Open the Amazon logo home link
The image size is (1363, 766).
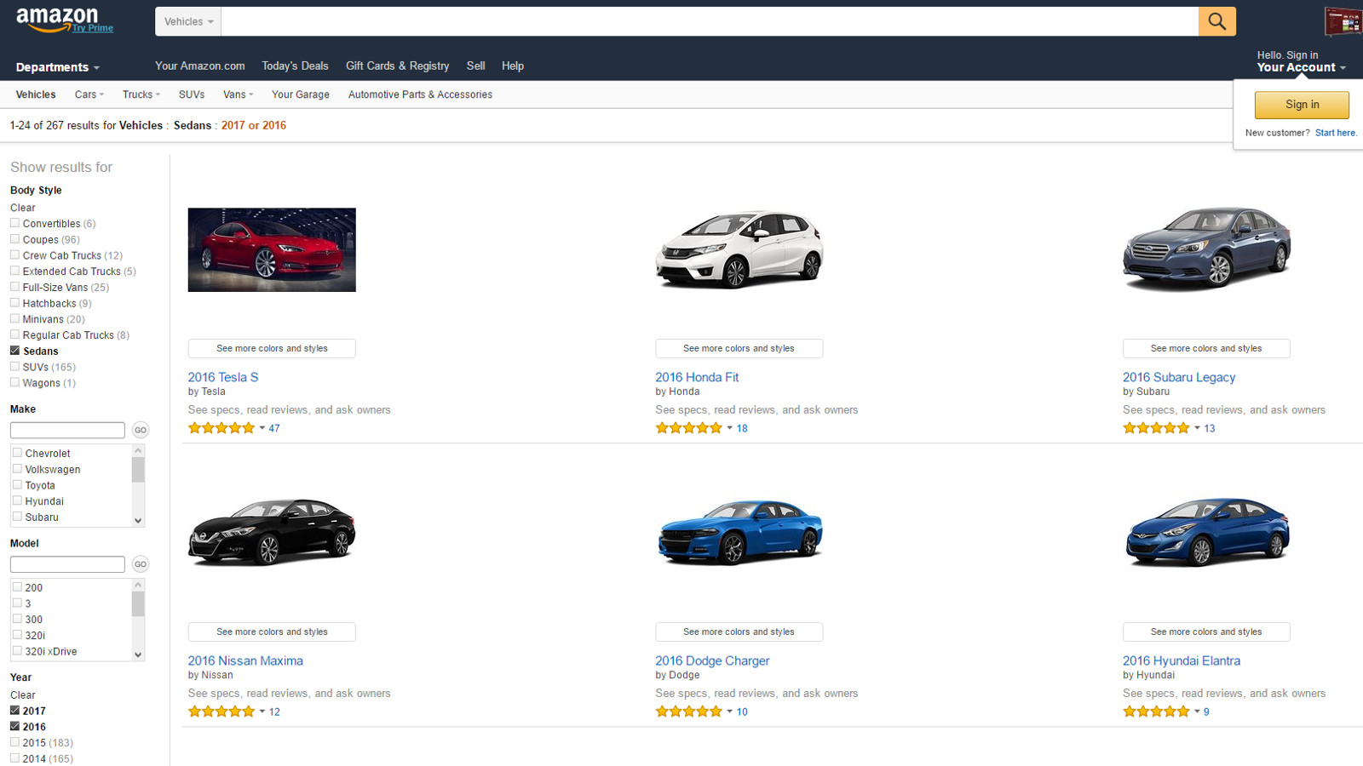(x=56, y=19)
